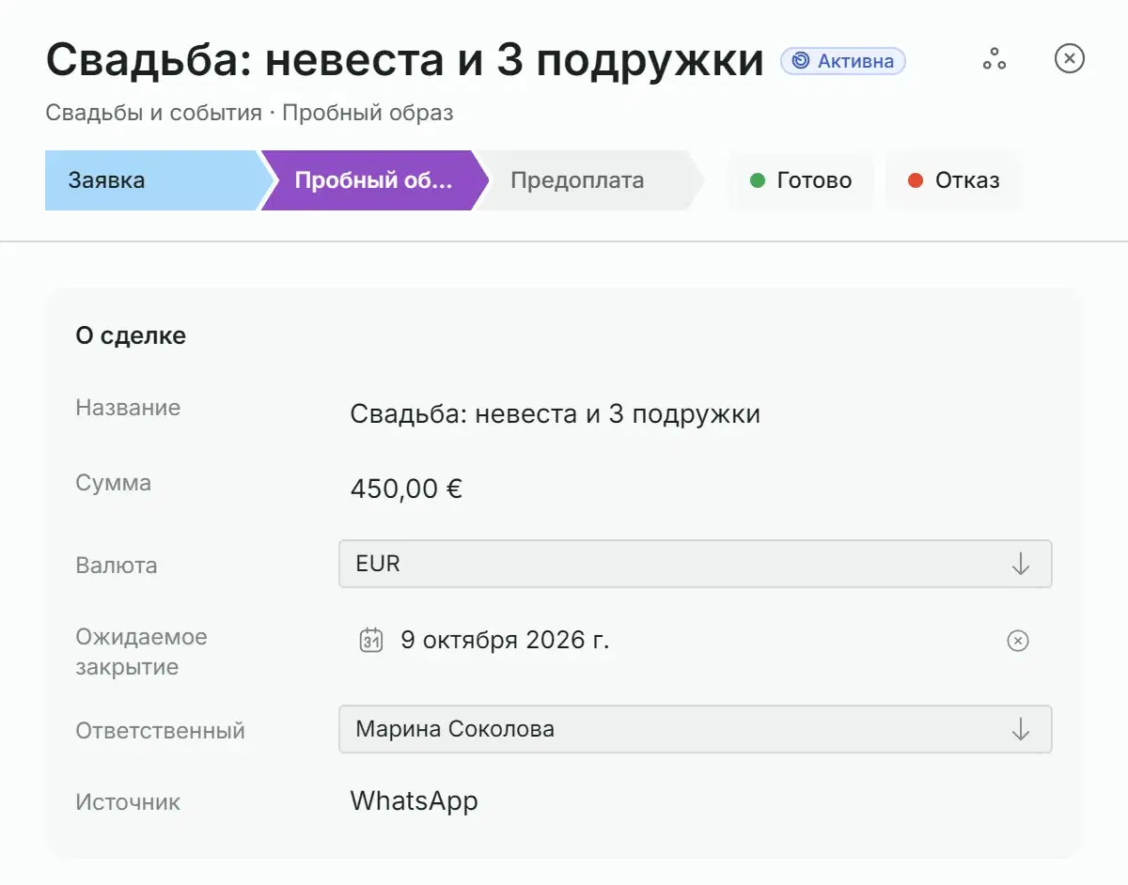1128x885 pixels.
Task: Clear the expected closing date
Action: (x=1018, y=641)
